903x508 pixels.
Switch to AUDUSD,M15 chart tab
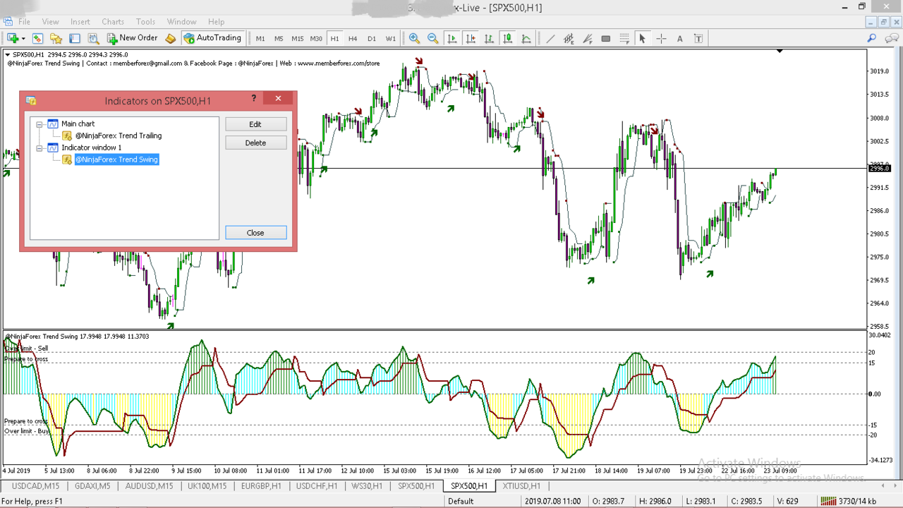[x=150, y=486]
